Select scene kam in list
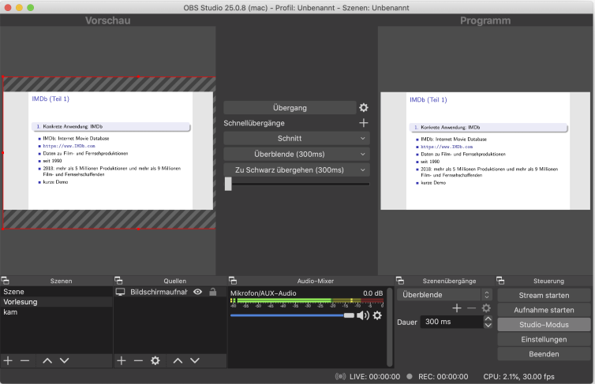 point(56,312)
